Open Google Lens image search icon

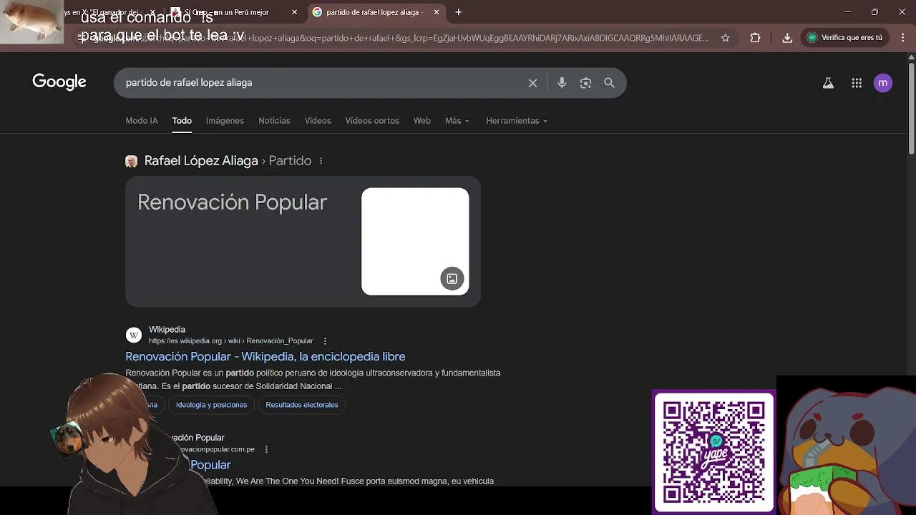[585, 83]
